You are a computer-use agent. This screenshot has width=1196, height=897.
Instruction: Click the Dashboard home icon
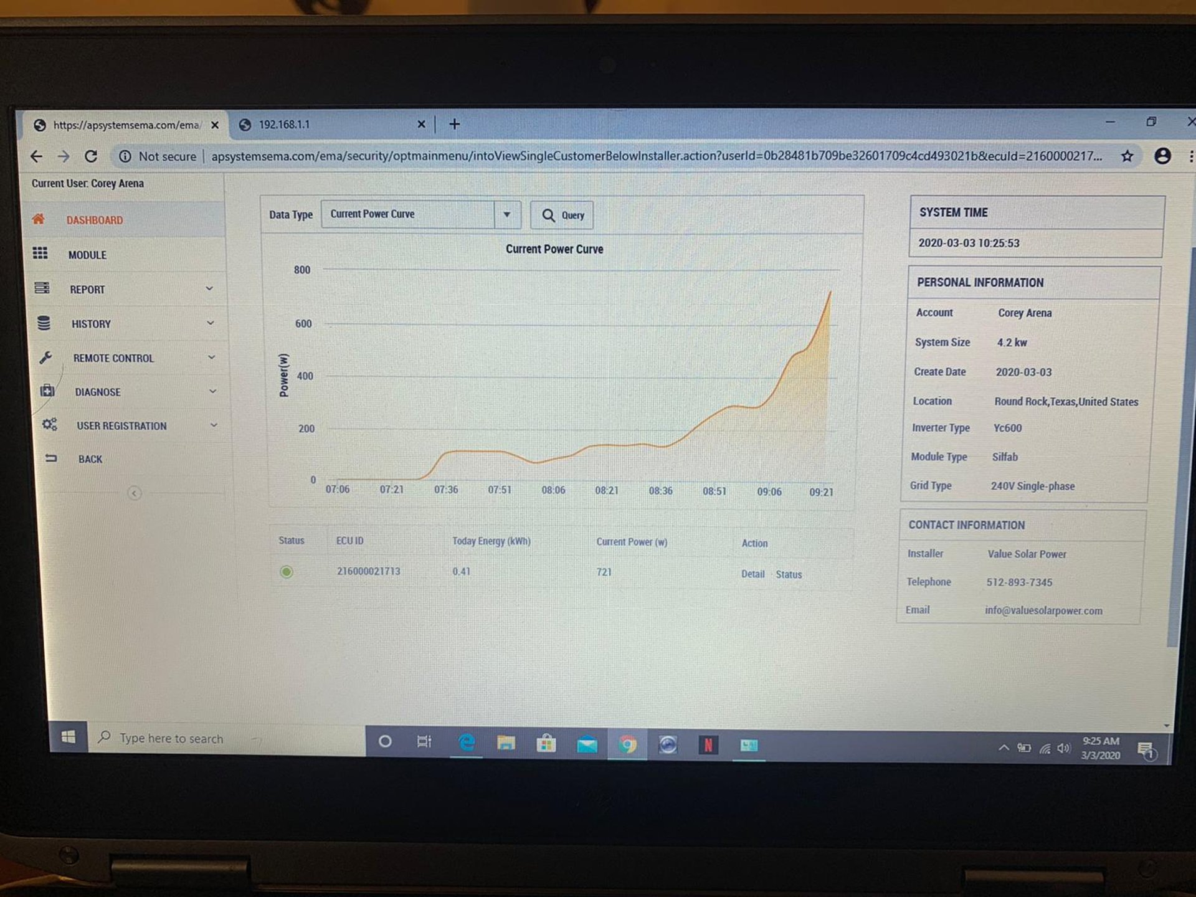pyautogui.click(x=39, y=219)
